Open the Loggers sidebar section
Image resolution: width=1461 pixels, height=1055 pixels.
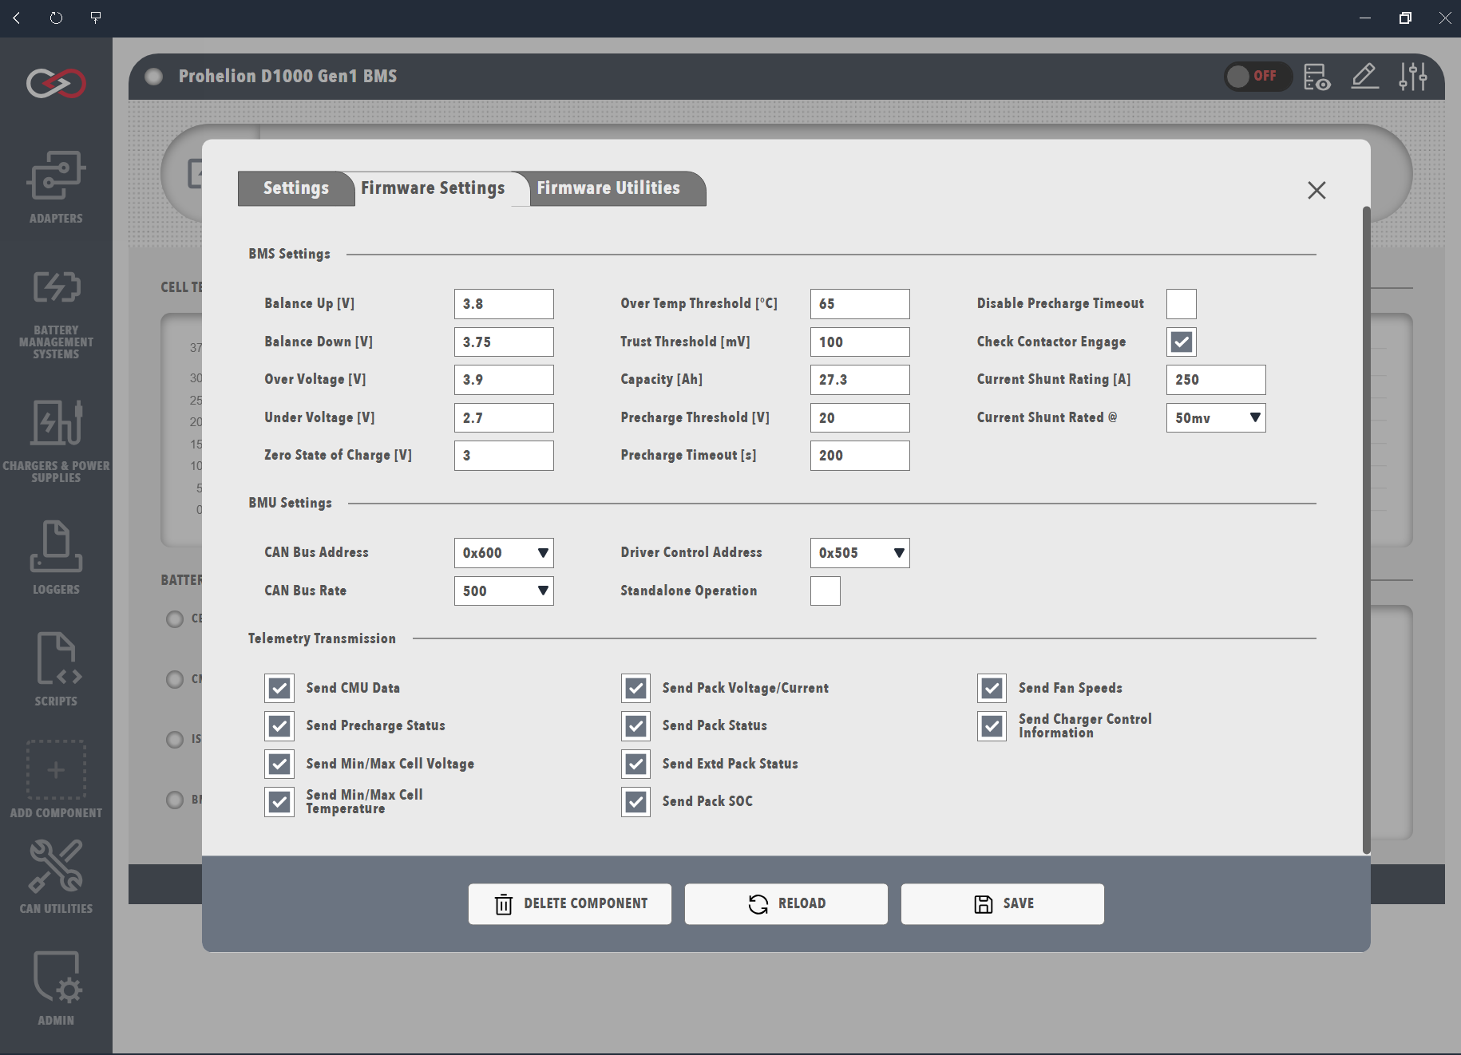point(56,557)
